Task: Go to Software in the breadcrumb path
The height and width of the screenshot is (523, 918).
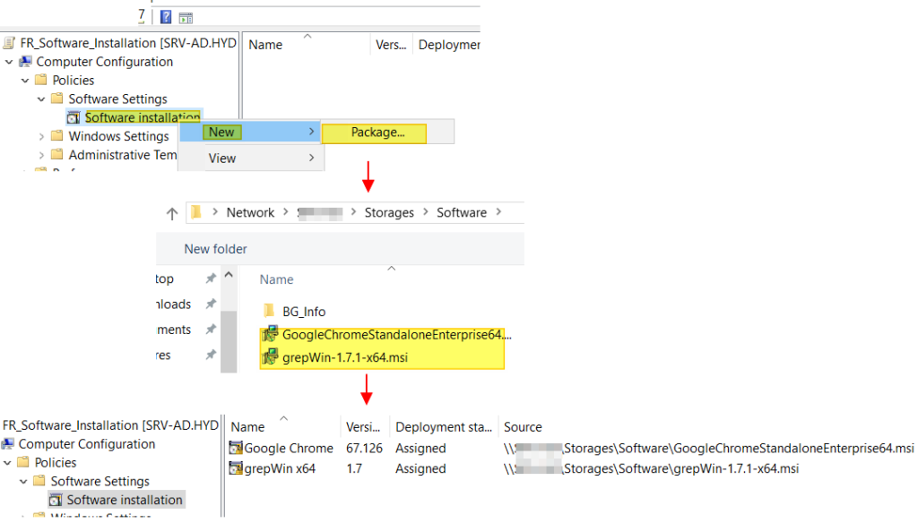Action: pyautogui.click(x=462, y=212)
